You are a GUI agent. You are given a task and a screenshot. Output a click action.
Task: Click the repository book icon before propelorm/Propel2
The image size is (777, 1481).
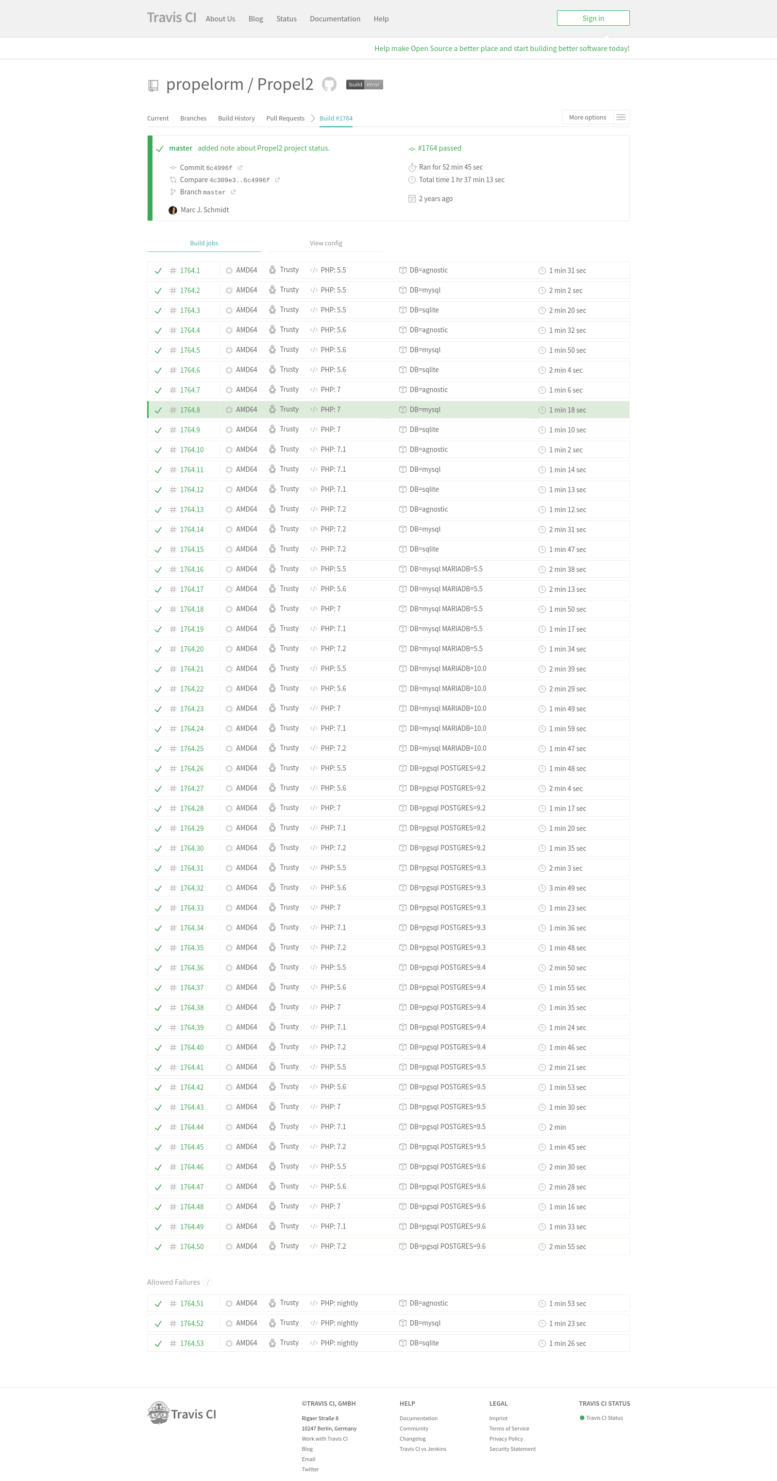click(152, 85)
